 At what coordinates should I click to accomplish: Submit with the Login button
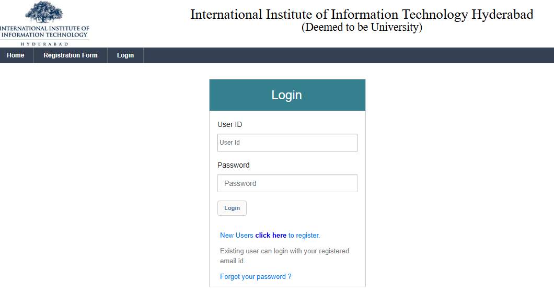pos(232,208)
